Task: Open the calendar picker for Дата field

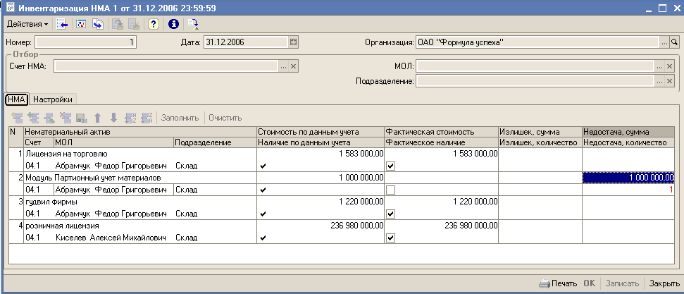Action: (x=294, y=42)
